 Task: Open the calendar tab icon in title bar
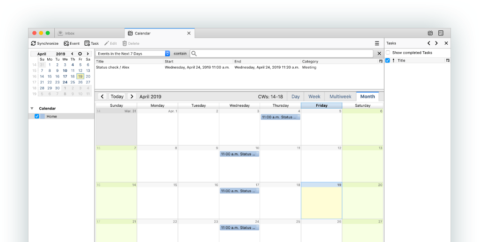[x=430, y=33]
